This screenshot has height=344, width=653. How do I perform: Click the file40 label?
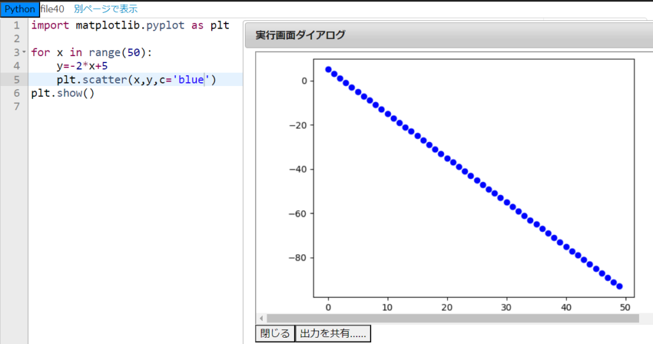click(52, 9)
